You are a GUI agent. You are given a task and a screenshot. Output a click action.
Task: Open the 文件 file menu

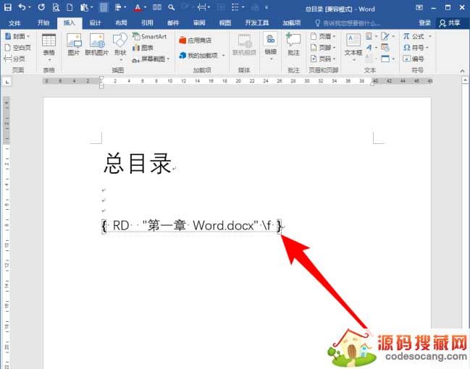14,22
